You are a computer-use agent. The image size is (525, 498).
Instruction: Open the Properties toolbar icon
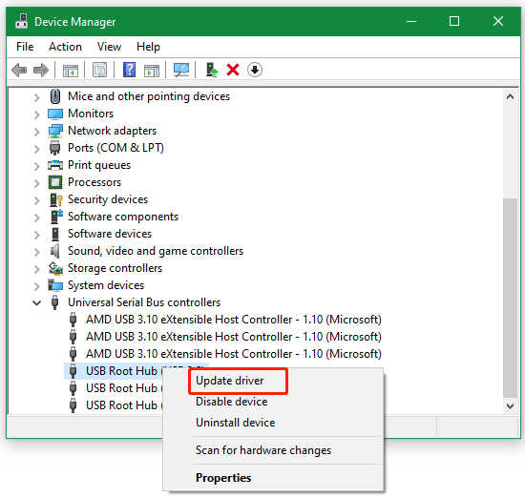[x=99, y=70]
